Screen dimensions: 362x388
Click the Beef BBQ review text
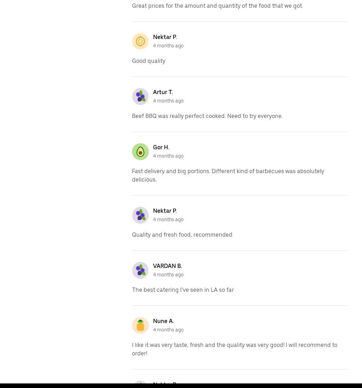[207, 116]
